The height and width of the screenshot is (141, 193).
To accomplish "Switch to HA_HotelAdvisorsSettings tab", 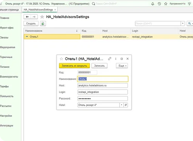I will (38, 10).
